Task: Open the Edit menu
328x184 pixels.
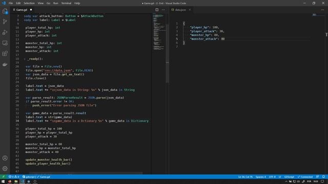Action: (x=18, y=3)
